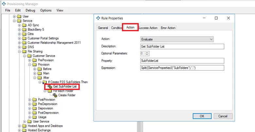Switch to the Success Action tab
The image size is (255, 132).
click(x=148, y=28)
